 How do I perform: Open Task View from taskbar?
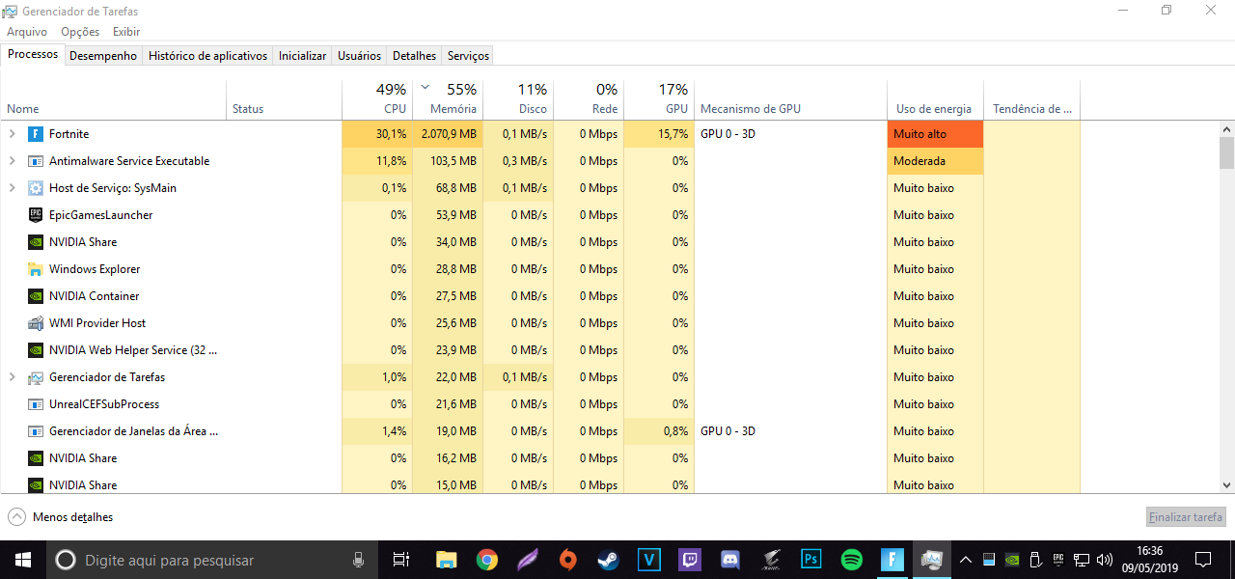[401, 560]
